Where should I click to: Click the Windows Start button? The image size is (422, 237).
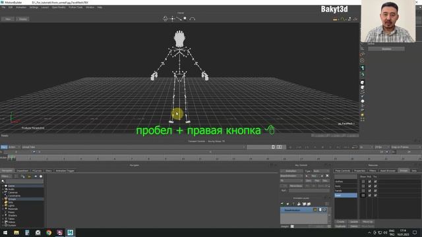(5, 232)
